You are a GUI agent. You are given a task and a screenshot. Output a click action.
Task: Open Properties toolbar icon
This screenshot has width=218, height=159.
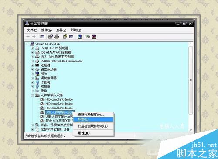coord(50,37)
